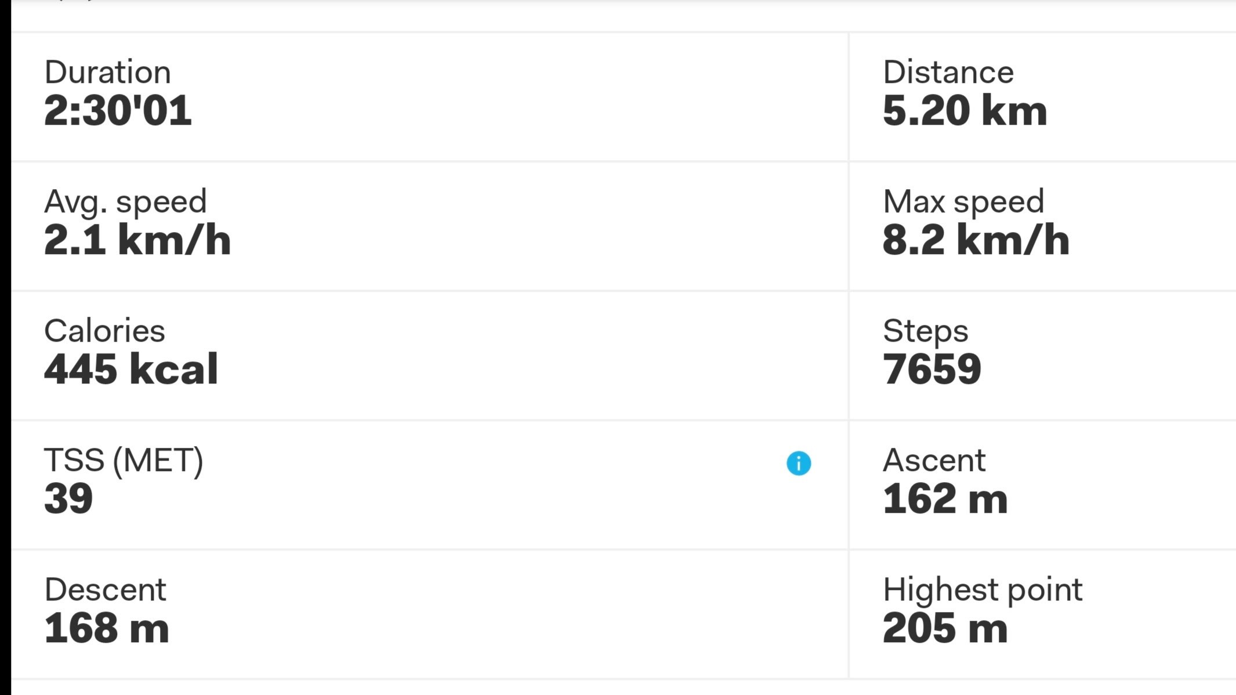Open the Max speed stat cell
The image size is (1236, 695).
point(1043,226)
